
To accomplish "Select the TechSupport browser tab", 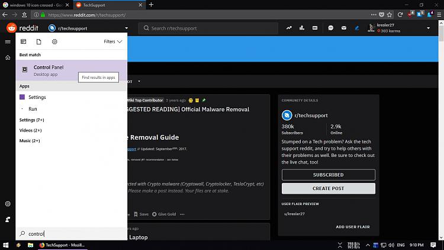I will tap(109, 5).
